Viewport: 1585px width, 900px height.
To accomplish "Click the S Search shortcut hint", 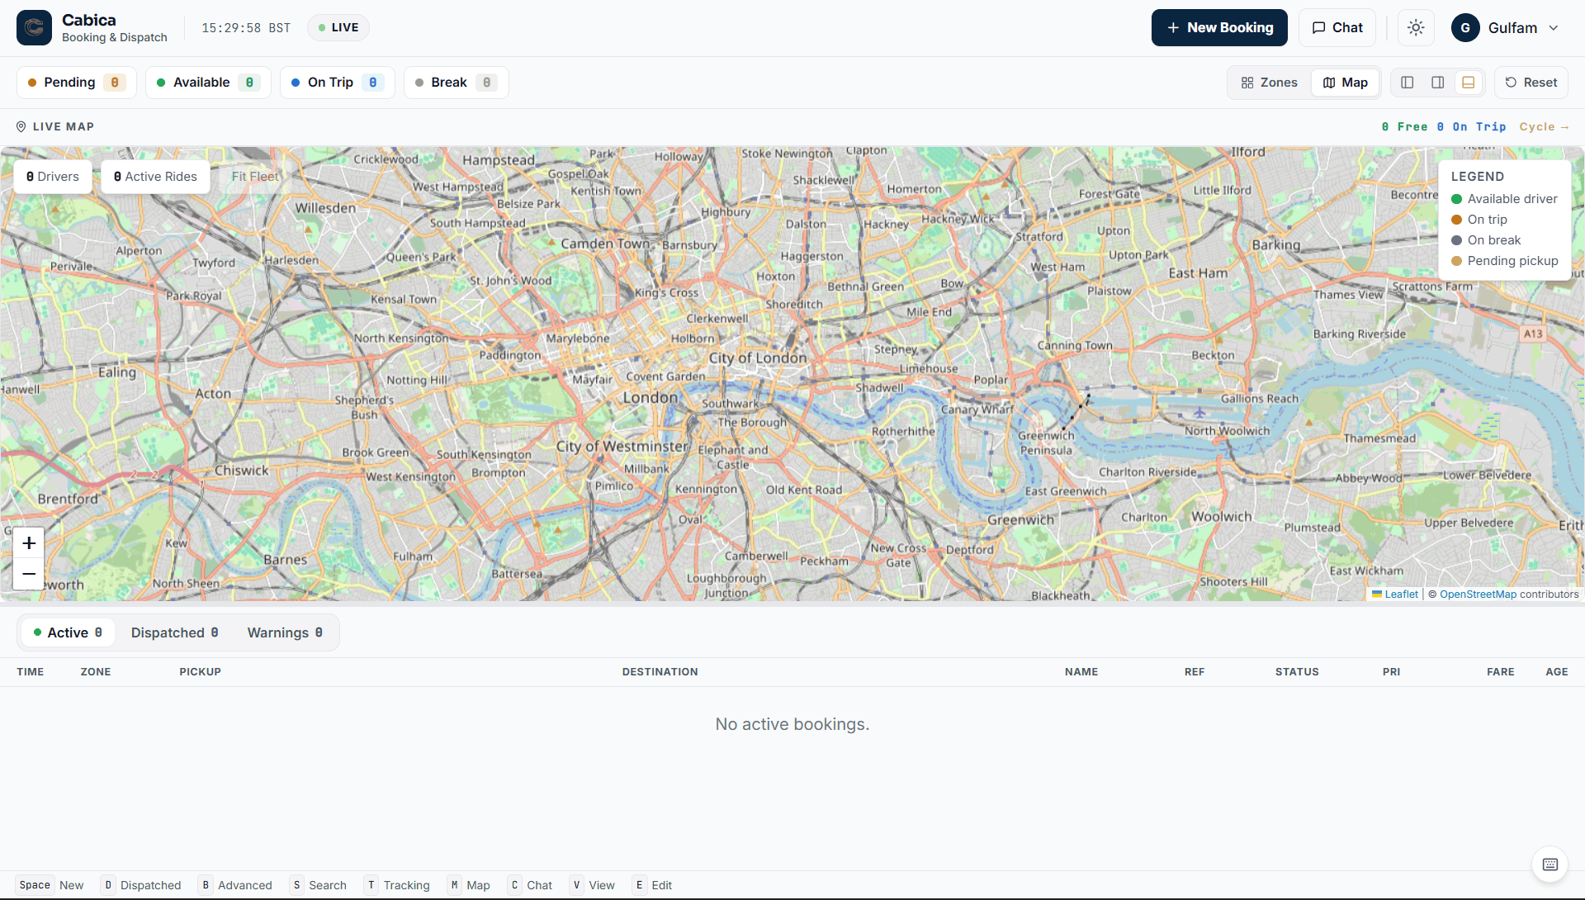I will [x=318, y=885].
